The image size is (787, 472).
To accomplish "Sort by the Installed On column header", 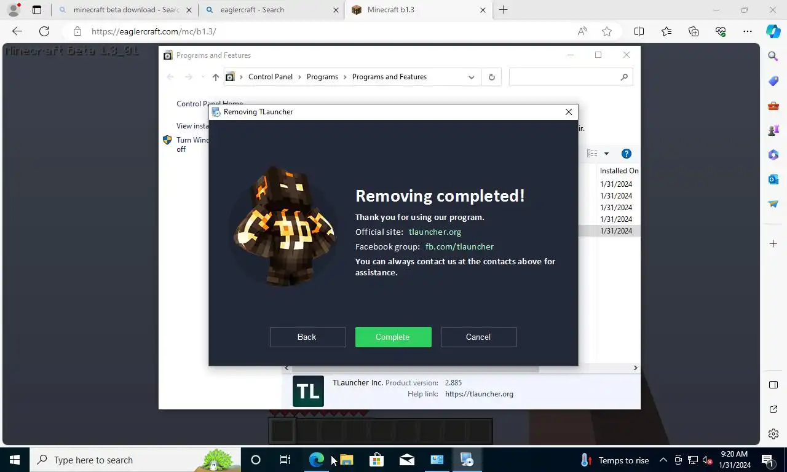I will 619,171.
